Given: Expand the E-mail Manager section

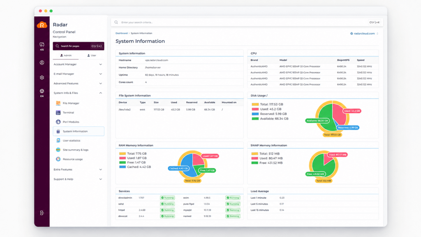Looking at the screenshot, I should [78, 74].
